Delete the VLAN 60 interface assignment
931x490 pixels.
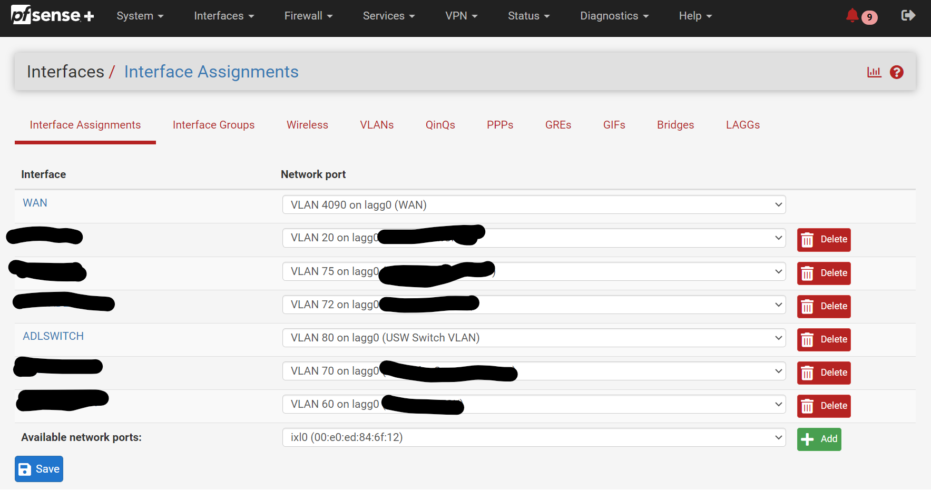(x=824, y=406)
